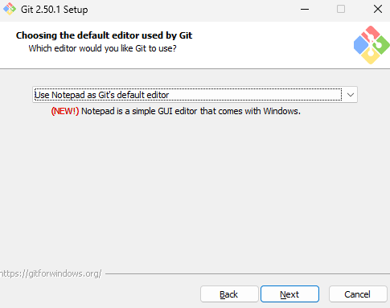
Task: Click the Git logo in the header
Action: pos(372,45)
